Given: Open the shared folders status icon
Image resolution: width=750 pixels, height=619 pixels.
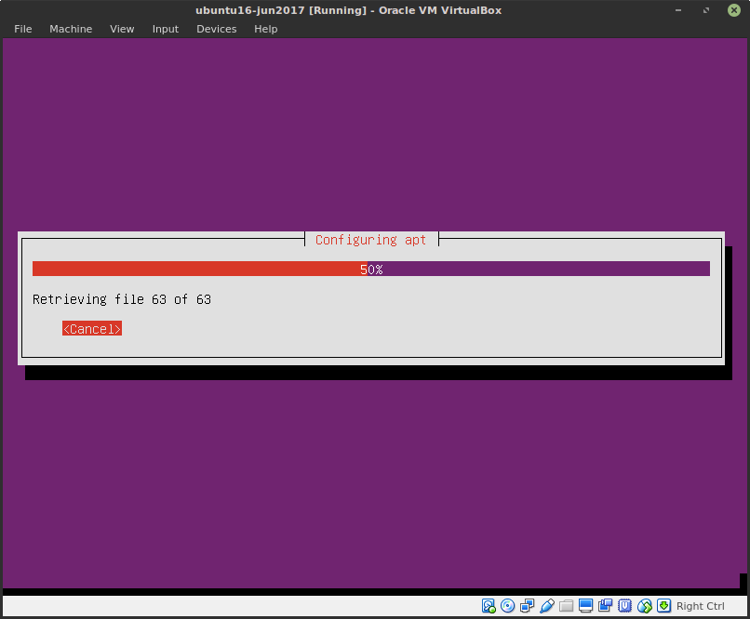Looking at the screenshot, I should [x=567, y=605].
